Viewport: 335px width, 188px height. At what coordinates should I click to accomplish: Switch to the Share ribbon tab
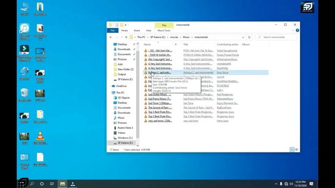pyautogui.click(x=137, y=30)
